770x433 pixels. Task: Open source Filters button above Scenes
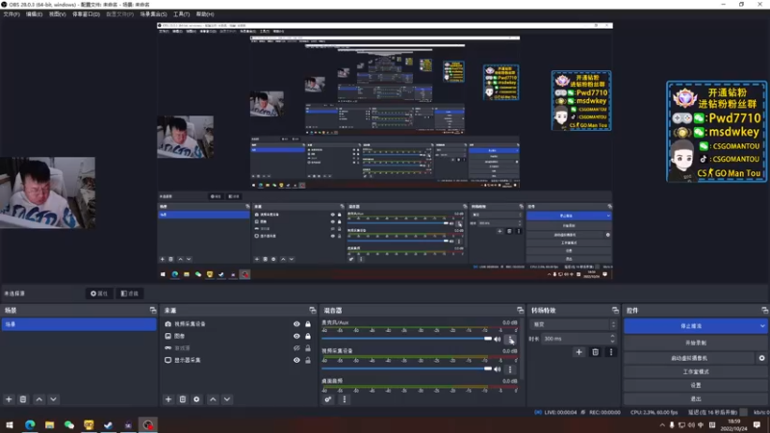(130, 293)
